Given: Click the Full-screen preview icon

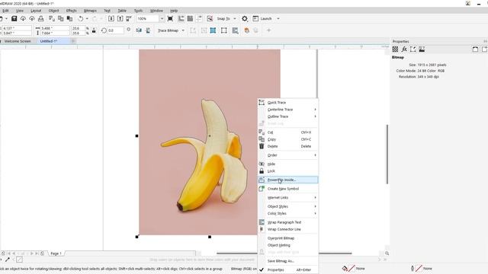Looking at the screenshot, I should (x=170, y=18).
